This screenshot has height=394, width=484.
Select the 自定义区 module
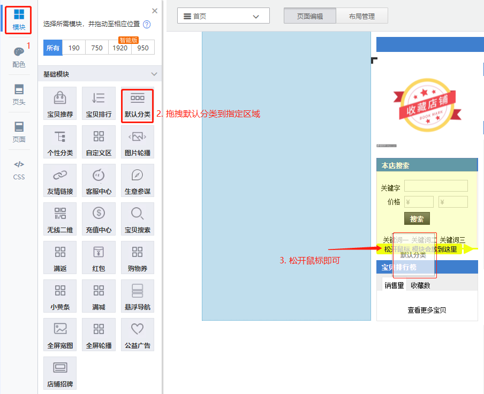99,142
